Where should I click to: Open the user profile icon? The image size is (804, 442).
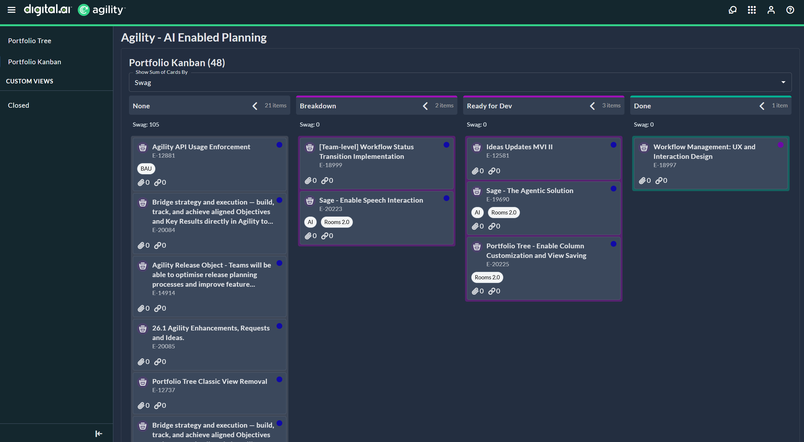click(x=771, y=10)
